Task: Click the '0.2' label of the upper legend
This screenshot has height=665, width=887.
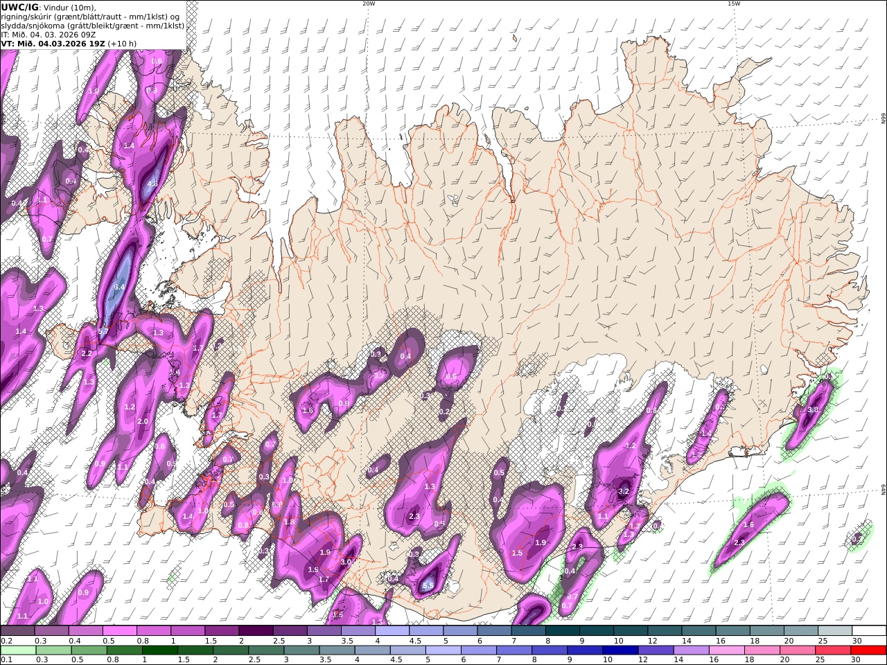Action: pyautogui.click(x=6, y=641)
